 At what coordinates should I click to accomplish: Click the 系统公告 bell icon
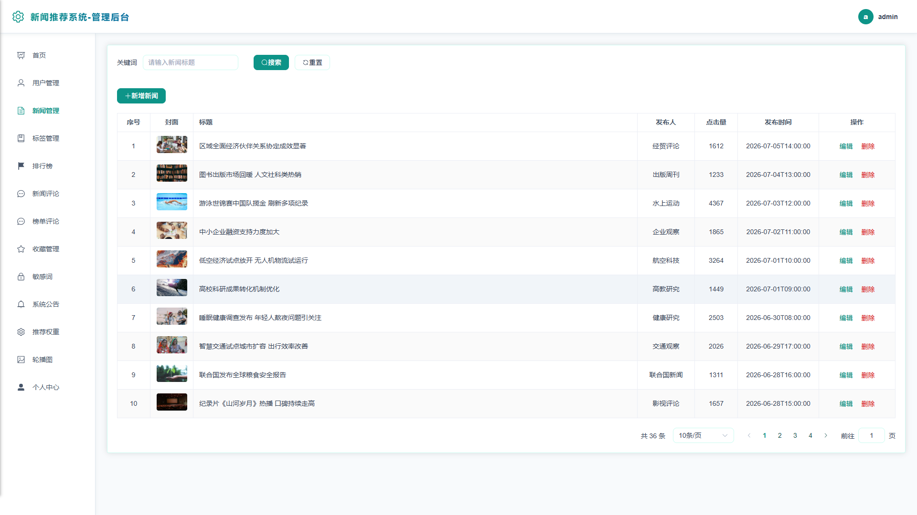point(21,304)
